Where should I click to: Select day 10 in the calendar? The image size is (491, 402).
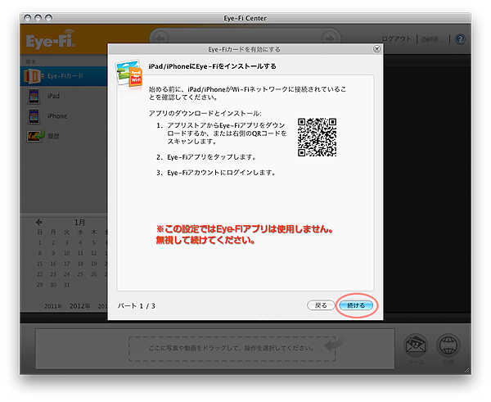[x=67, y=253]
